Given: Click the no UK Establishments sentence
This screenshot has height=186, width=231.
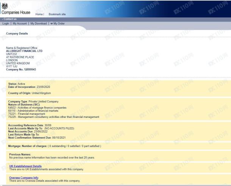Looking at the screenshot, I should (x=47, y=169).
